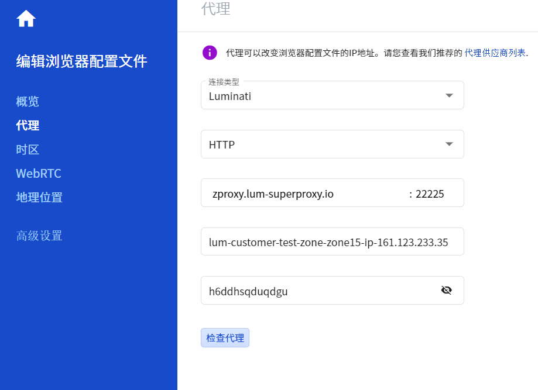Open the purple info icon
538x390 pixels.
210,53
